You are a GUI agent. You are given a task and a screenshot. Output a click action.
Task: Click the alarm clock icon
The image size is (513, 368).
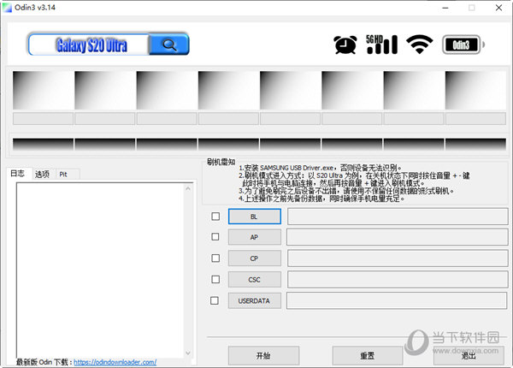pos(345,44)
